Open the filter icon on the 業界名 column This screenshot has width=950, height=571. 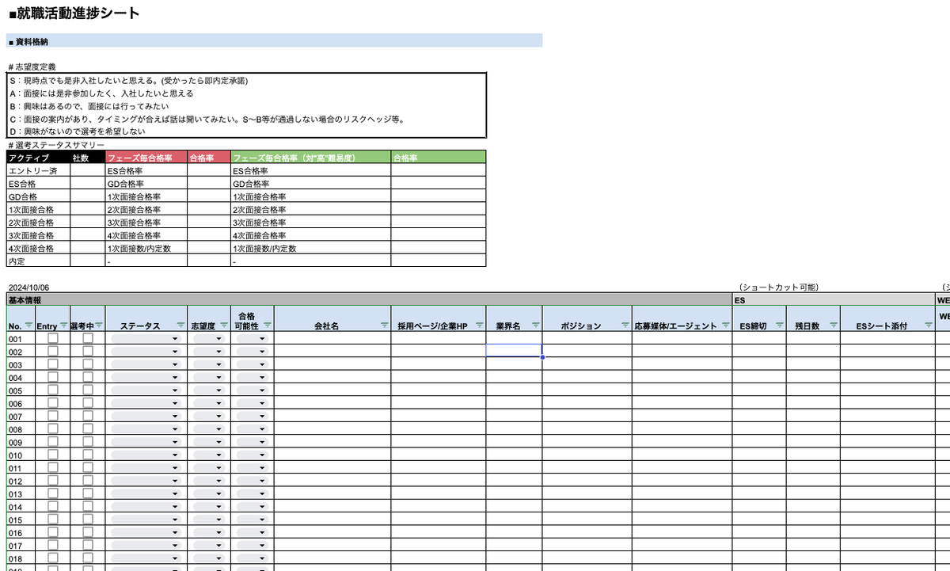click(x=536, y=325)
